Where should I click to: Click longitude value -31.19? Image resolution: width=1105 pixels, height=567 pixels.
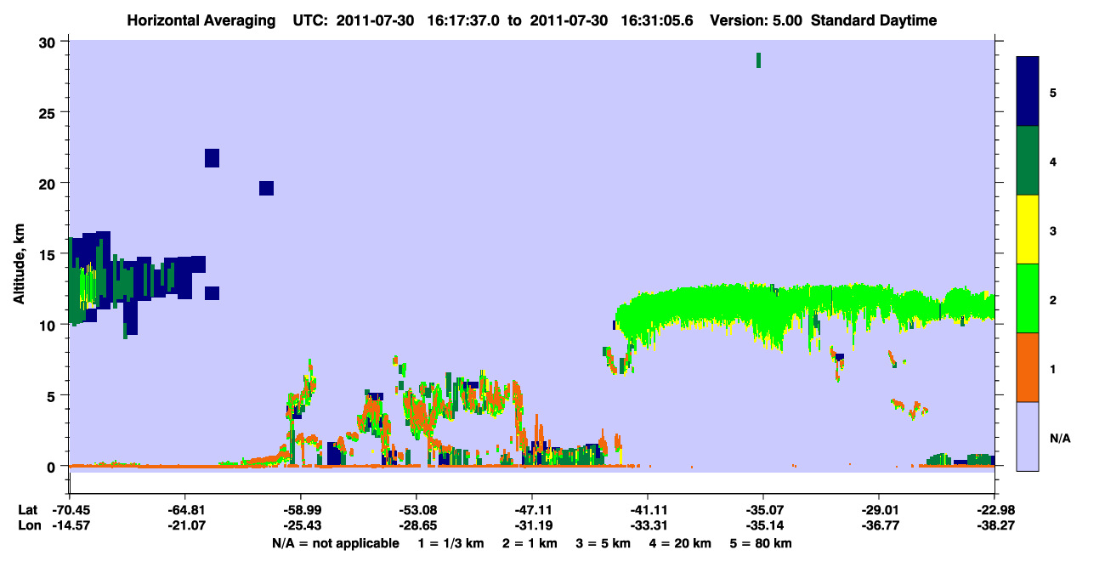click(531, 526)
